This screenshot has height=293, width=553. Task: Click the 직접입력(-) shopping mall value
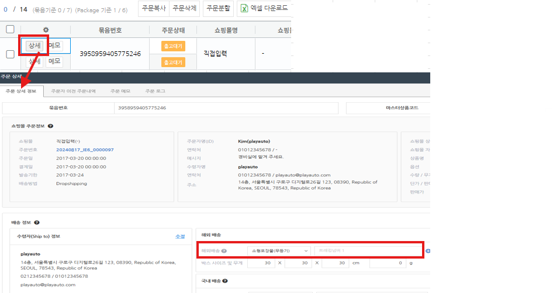tap(68, 141)
